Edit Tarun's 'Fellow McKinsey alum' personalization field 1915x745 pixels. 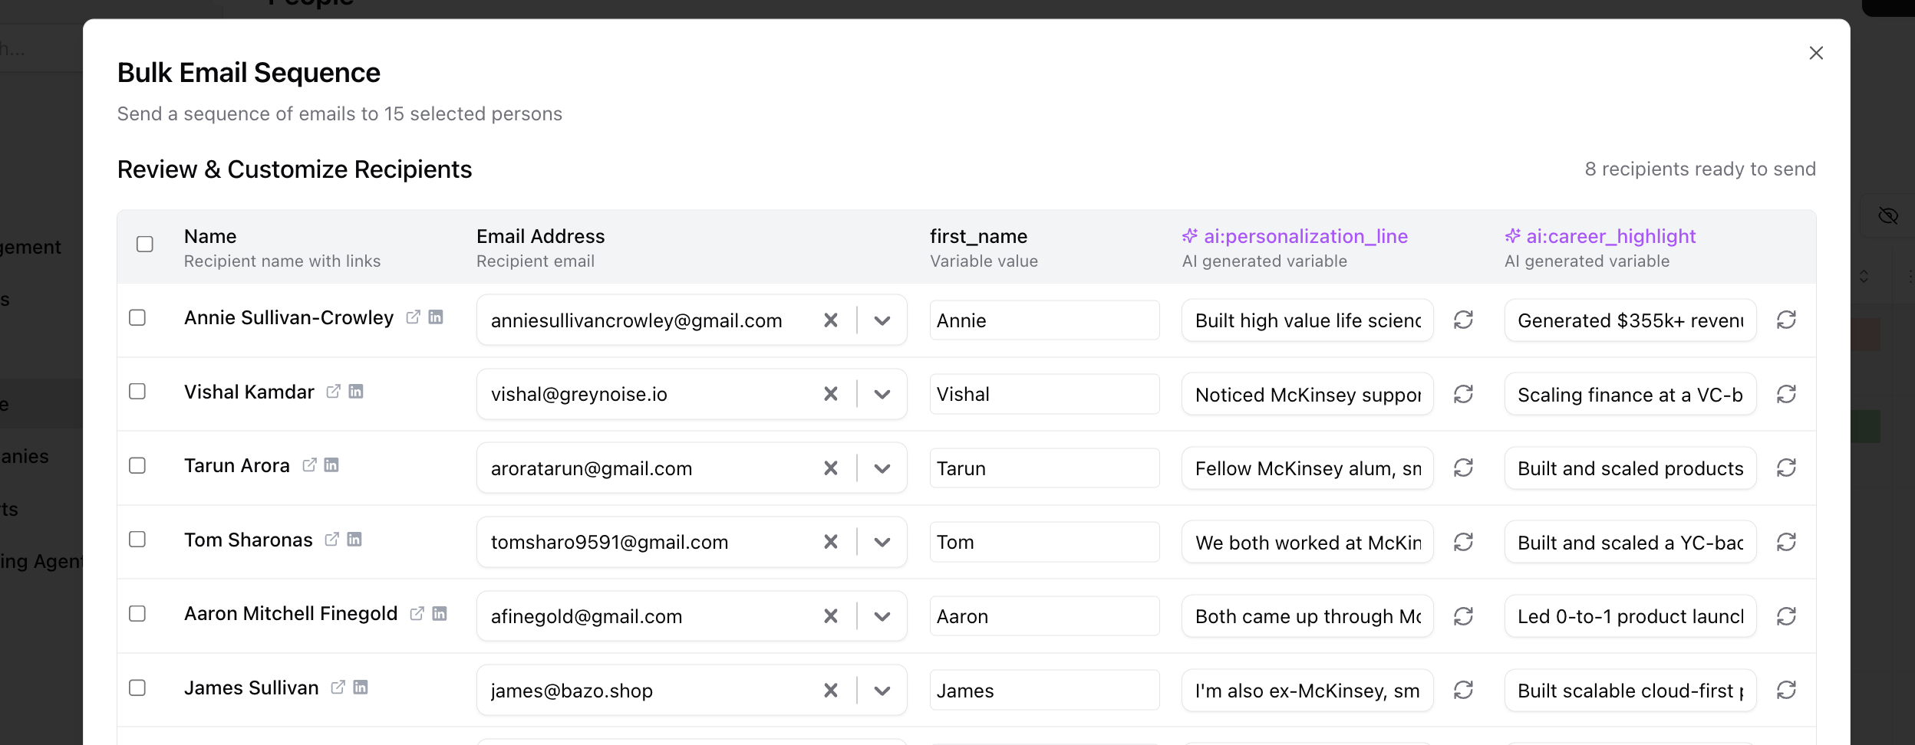click(1307, 468)
